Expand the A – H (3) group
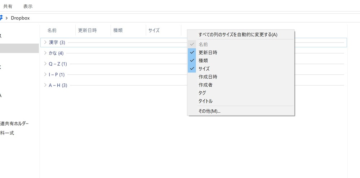Viewport: 360px width, 178px height. point(45,86)
